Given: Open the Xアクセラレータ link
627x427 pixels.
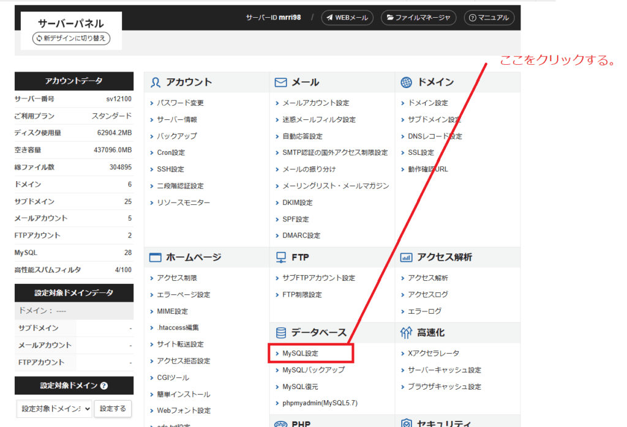Looking at the screenshot, I should click(434, 354).
